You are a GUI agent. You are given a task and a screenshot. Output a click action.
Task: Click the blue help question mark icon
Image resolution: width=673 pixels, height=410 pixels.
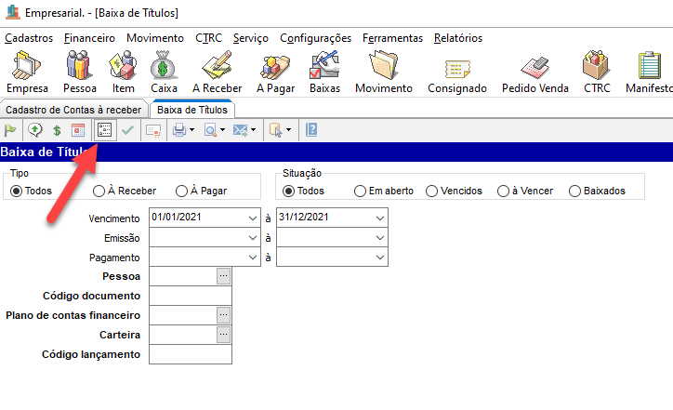click(311, 130)
